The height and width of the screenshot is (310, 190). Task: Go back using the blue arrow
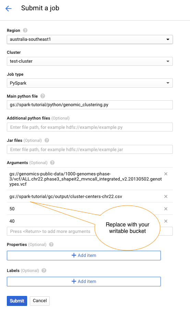tap(9, 8)
